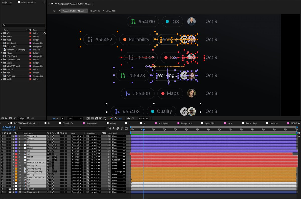Open blend Mode dropdown for Finished layer
This screenshot has width=301, height=199.
click(76, 139)
